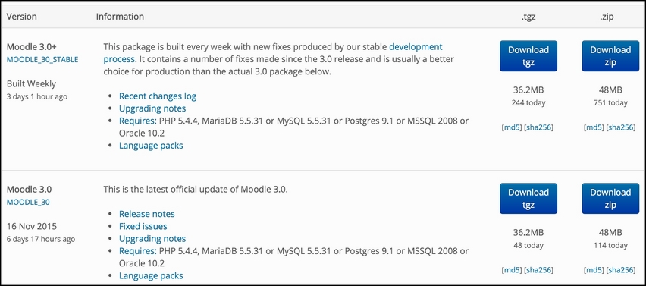The height and width of the screenshot is (286, 646).
Task: Open Upgrading notes for Moodle 3.0+
Action: pyautogui.click(x=152, y=108)
